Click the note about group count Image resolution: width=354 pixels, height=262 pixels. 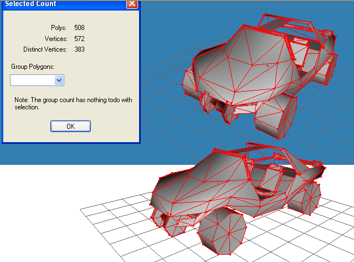click(73, 103)
